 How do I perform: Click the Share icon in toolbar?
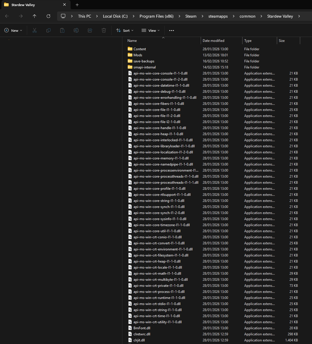[90, 30]
